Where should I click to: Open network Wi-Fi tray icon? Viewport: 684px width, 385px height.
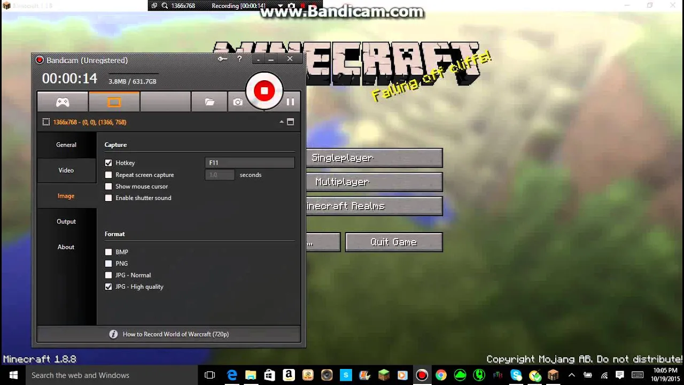[x=604, y=375]
